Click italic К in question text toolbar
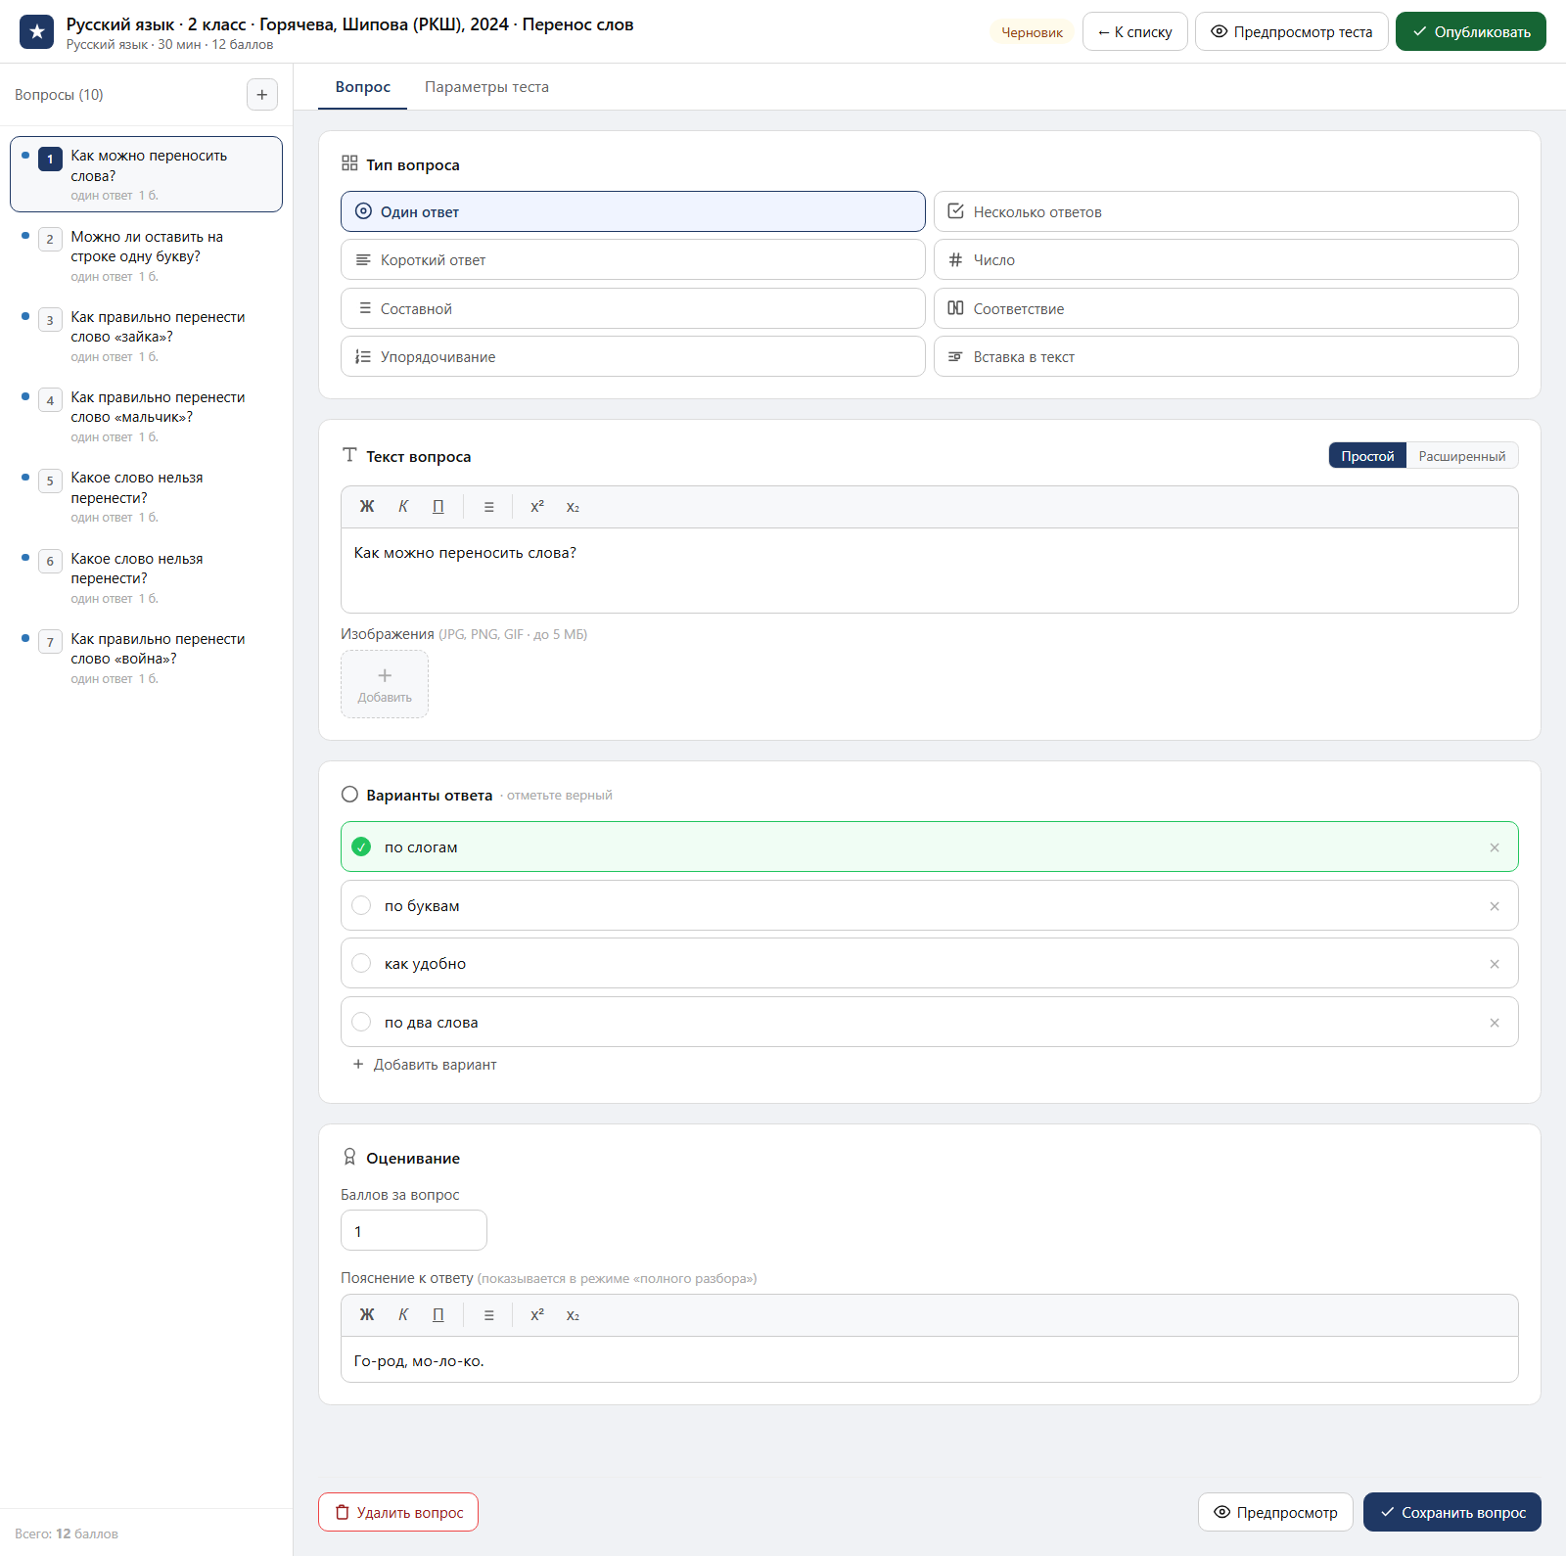Image resolution: width=1566 pixels, height=1556 pixels. (x=403, y=507)
